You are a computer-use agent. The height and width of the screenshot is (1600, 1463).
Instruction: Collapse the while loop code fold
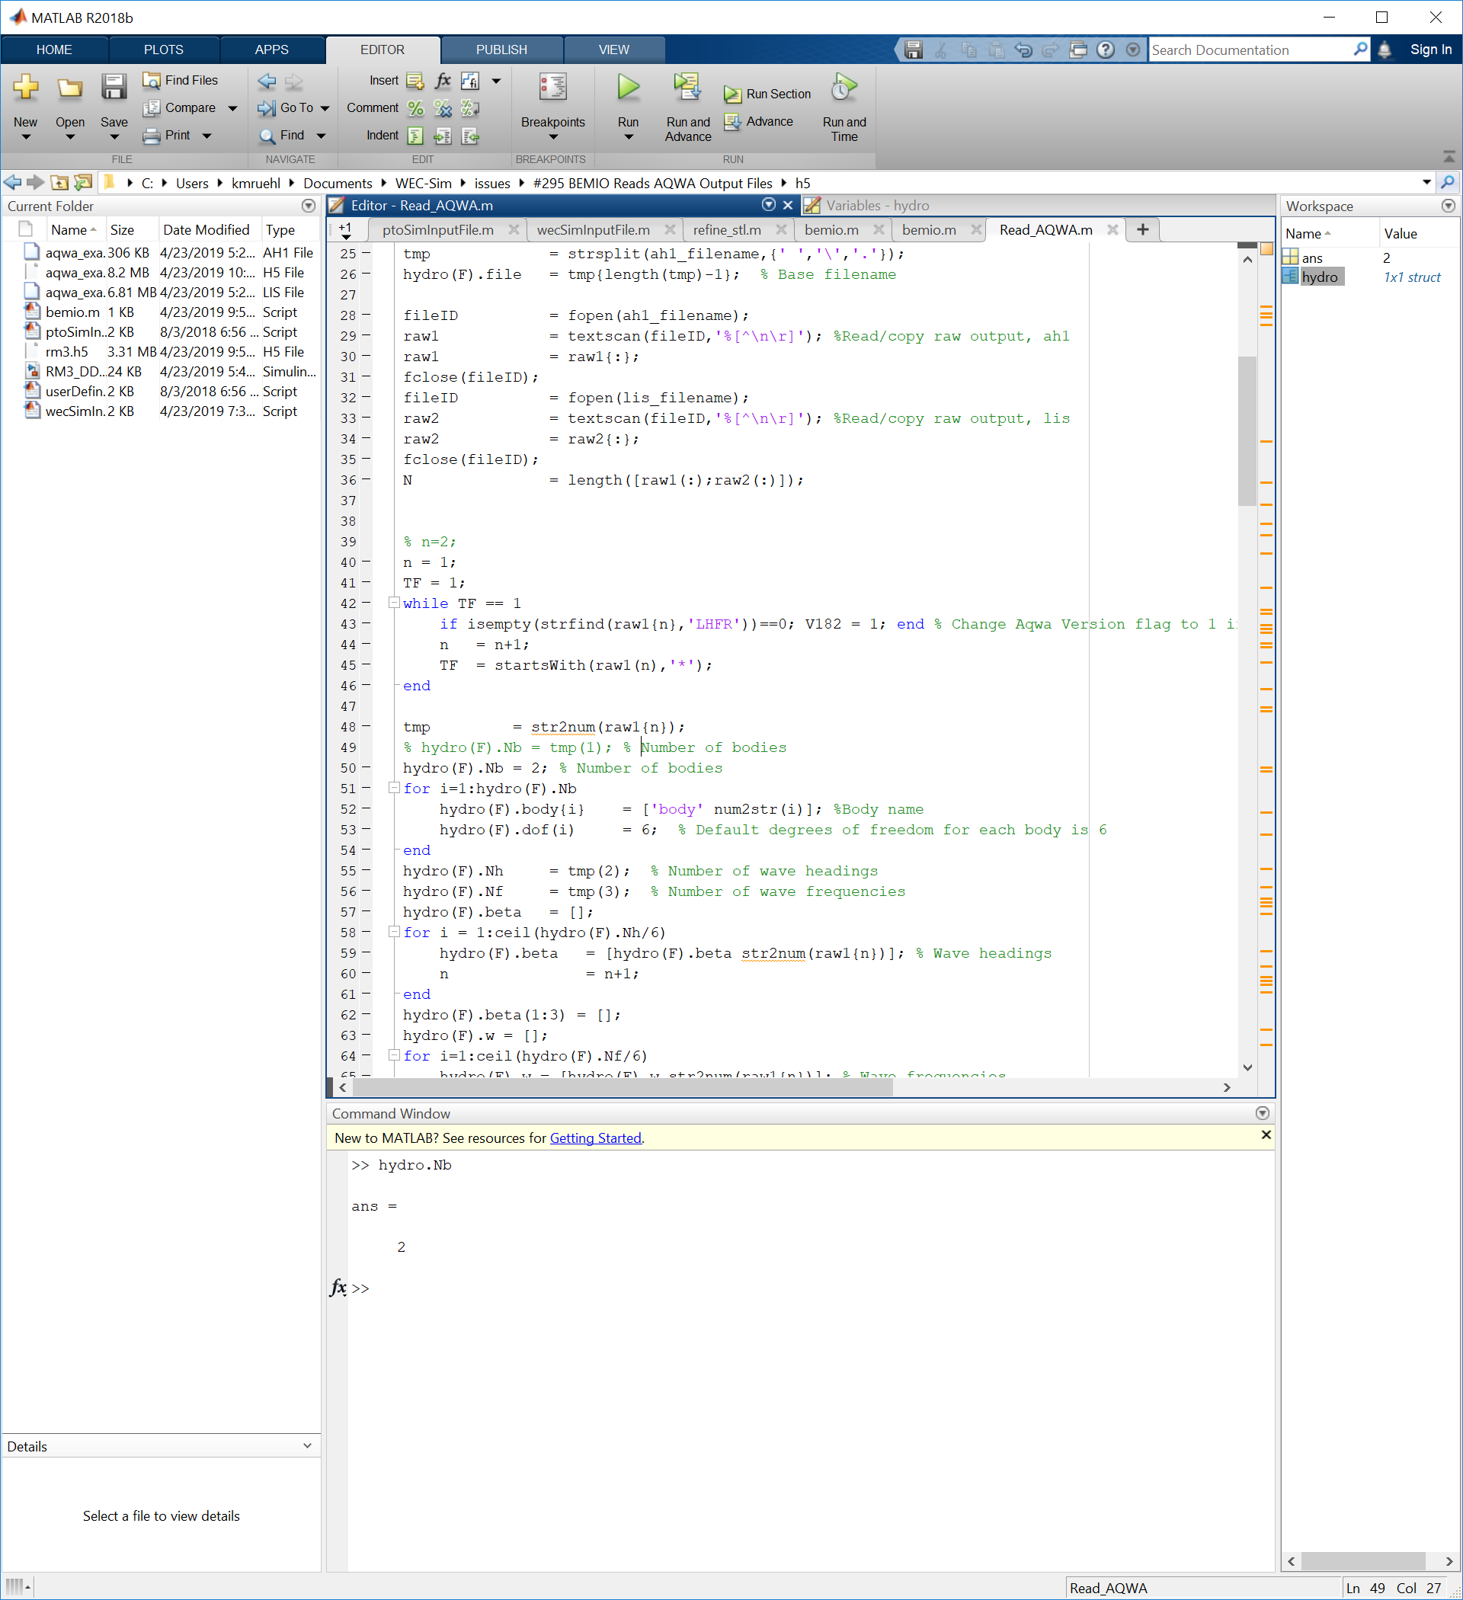[x=394, y=603]
